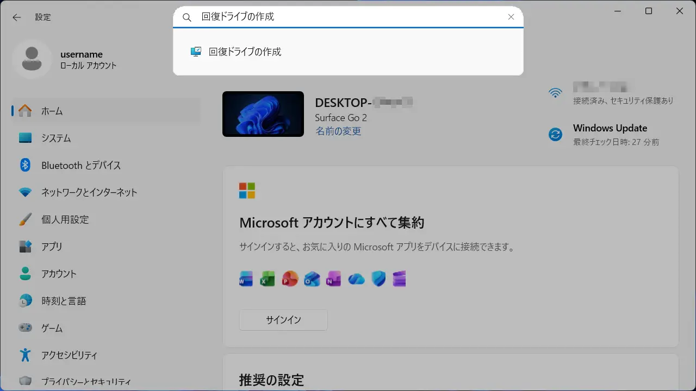
Task: Click the desktop wallpaper thumbnail
Action: [x=263, y=114]
